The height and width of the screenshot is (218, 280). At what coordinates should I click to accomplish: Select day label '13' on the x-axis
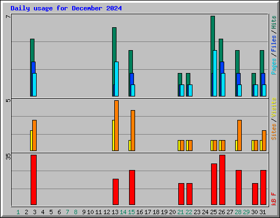click(115, 212)
